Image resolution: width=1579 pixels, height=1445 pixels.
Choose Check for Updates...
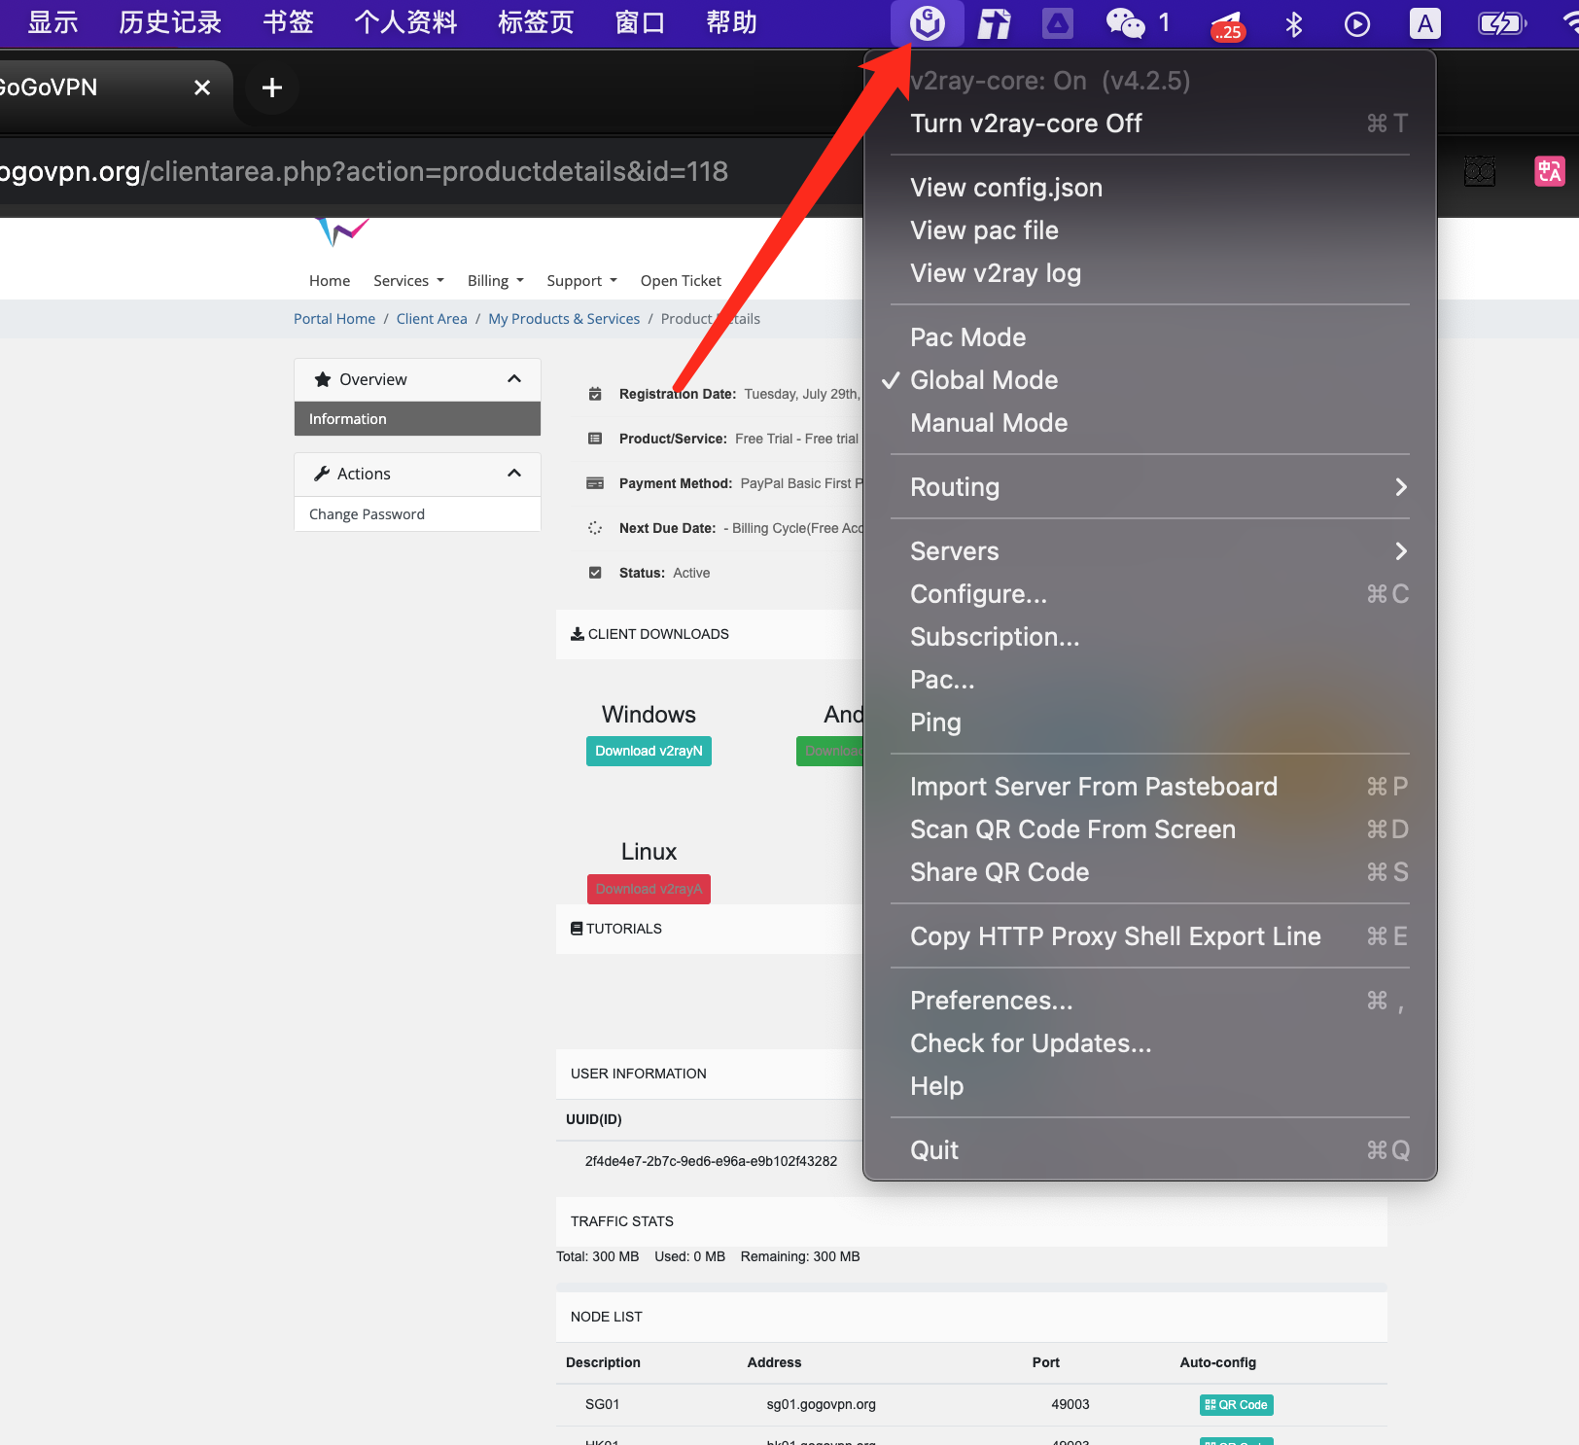1149,1043
